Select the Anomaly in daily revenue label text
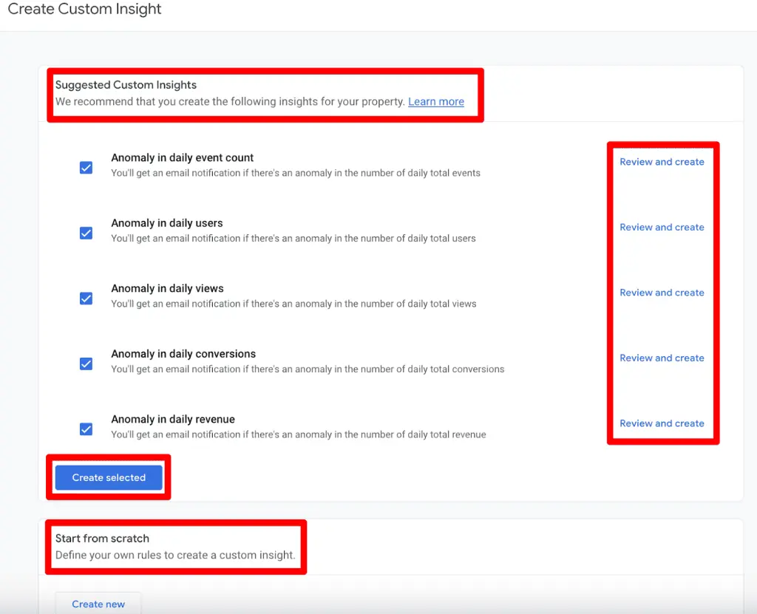 click(172, 419)
